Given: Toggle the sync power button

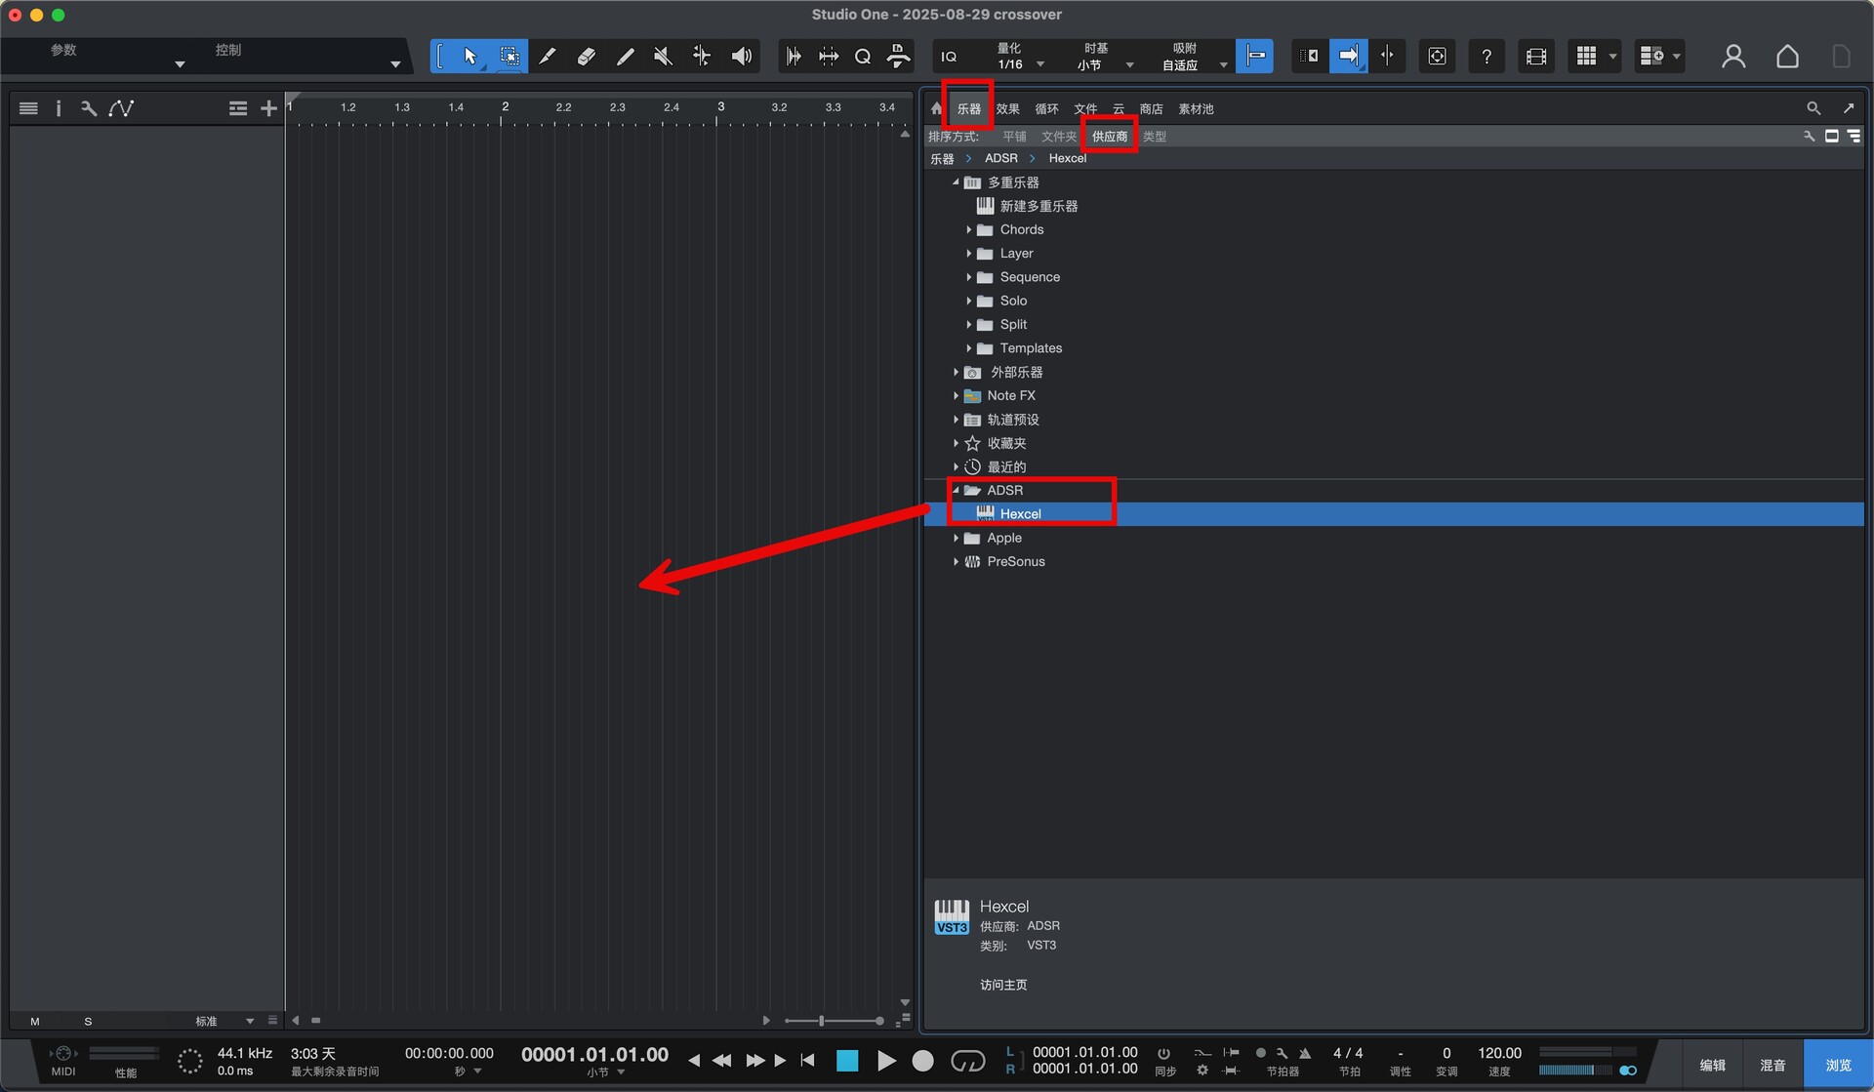Looking at the screenshot, I should click(x=1163, y=1053).
